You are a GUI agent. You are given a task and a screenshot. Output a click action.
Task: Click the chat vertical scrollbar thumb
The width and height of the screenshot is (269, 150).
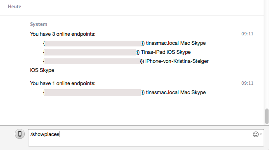pyautogui.click(x=267, y=116)
